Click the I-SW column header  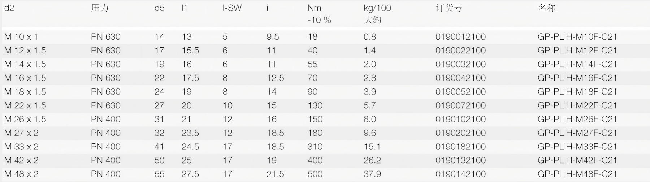[x=232, y=8]
